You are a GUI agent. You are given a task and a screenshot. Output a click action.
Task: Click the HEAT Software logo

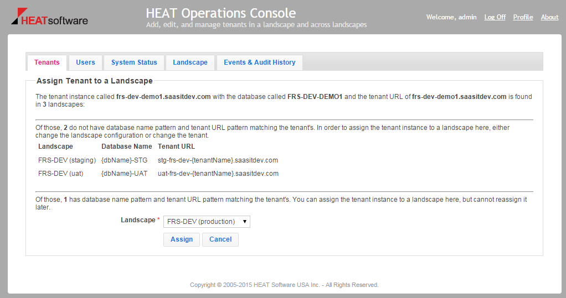49,18
